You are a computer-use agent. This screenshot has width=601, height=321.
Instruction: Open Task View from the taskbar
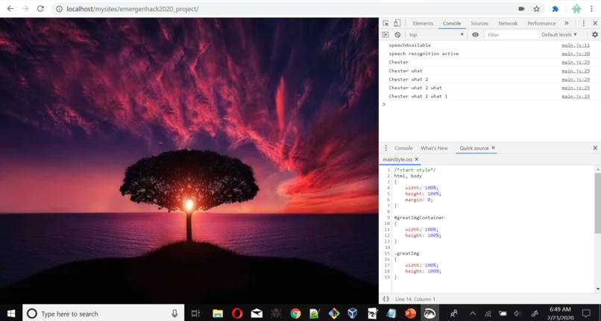tap(195, 314)
